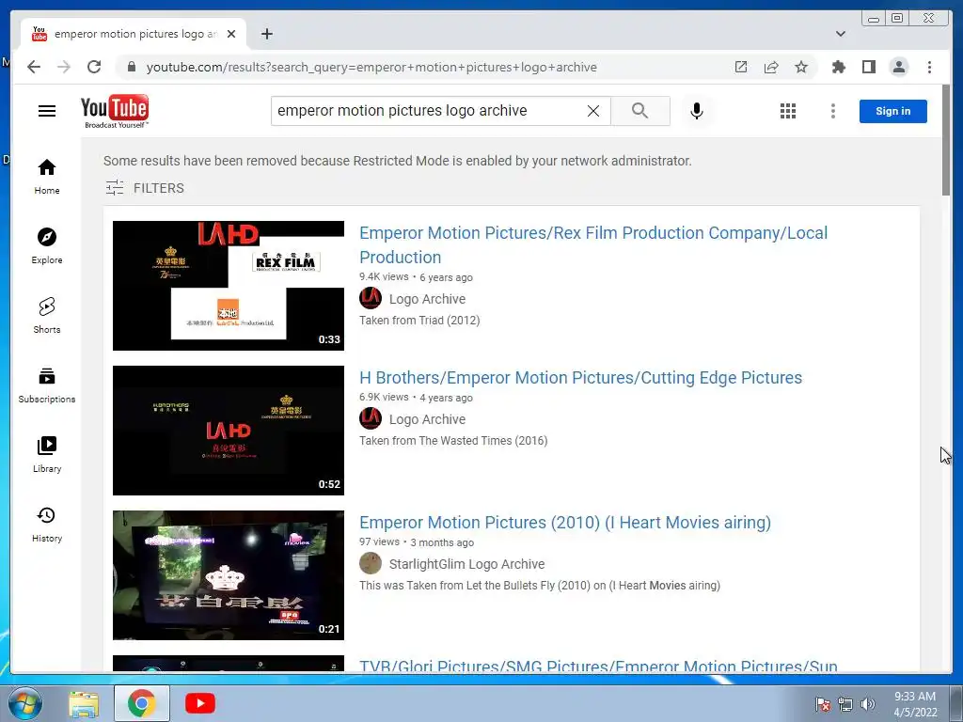Play the H Brothers video thumbnail
The height and width of the screenshot is (722, 963).
coord(229,431)
